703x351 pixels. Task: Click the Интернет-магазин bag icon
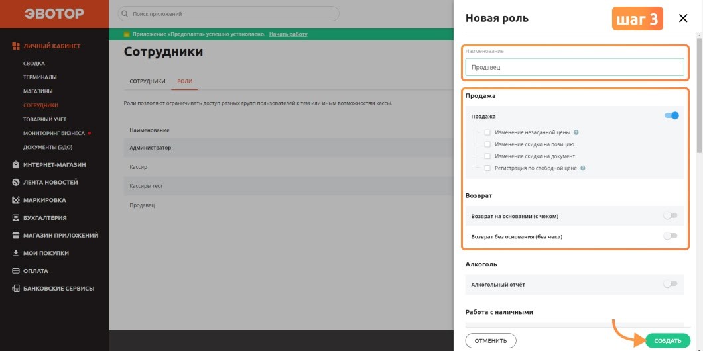tap(16, 165)
